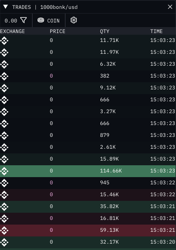
Task: Click exchange icon on 945 trade row
Action: point(4,183)
